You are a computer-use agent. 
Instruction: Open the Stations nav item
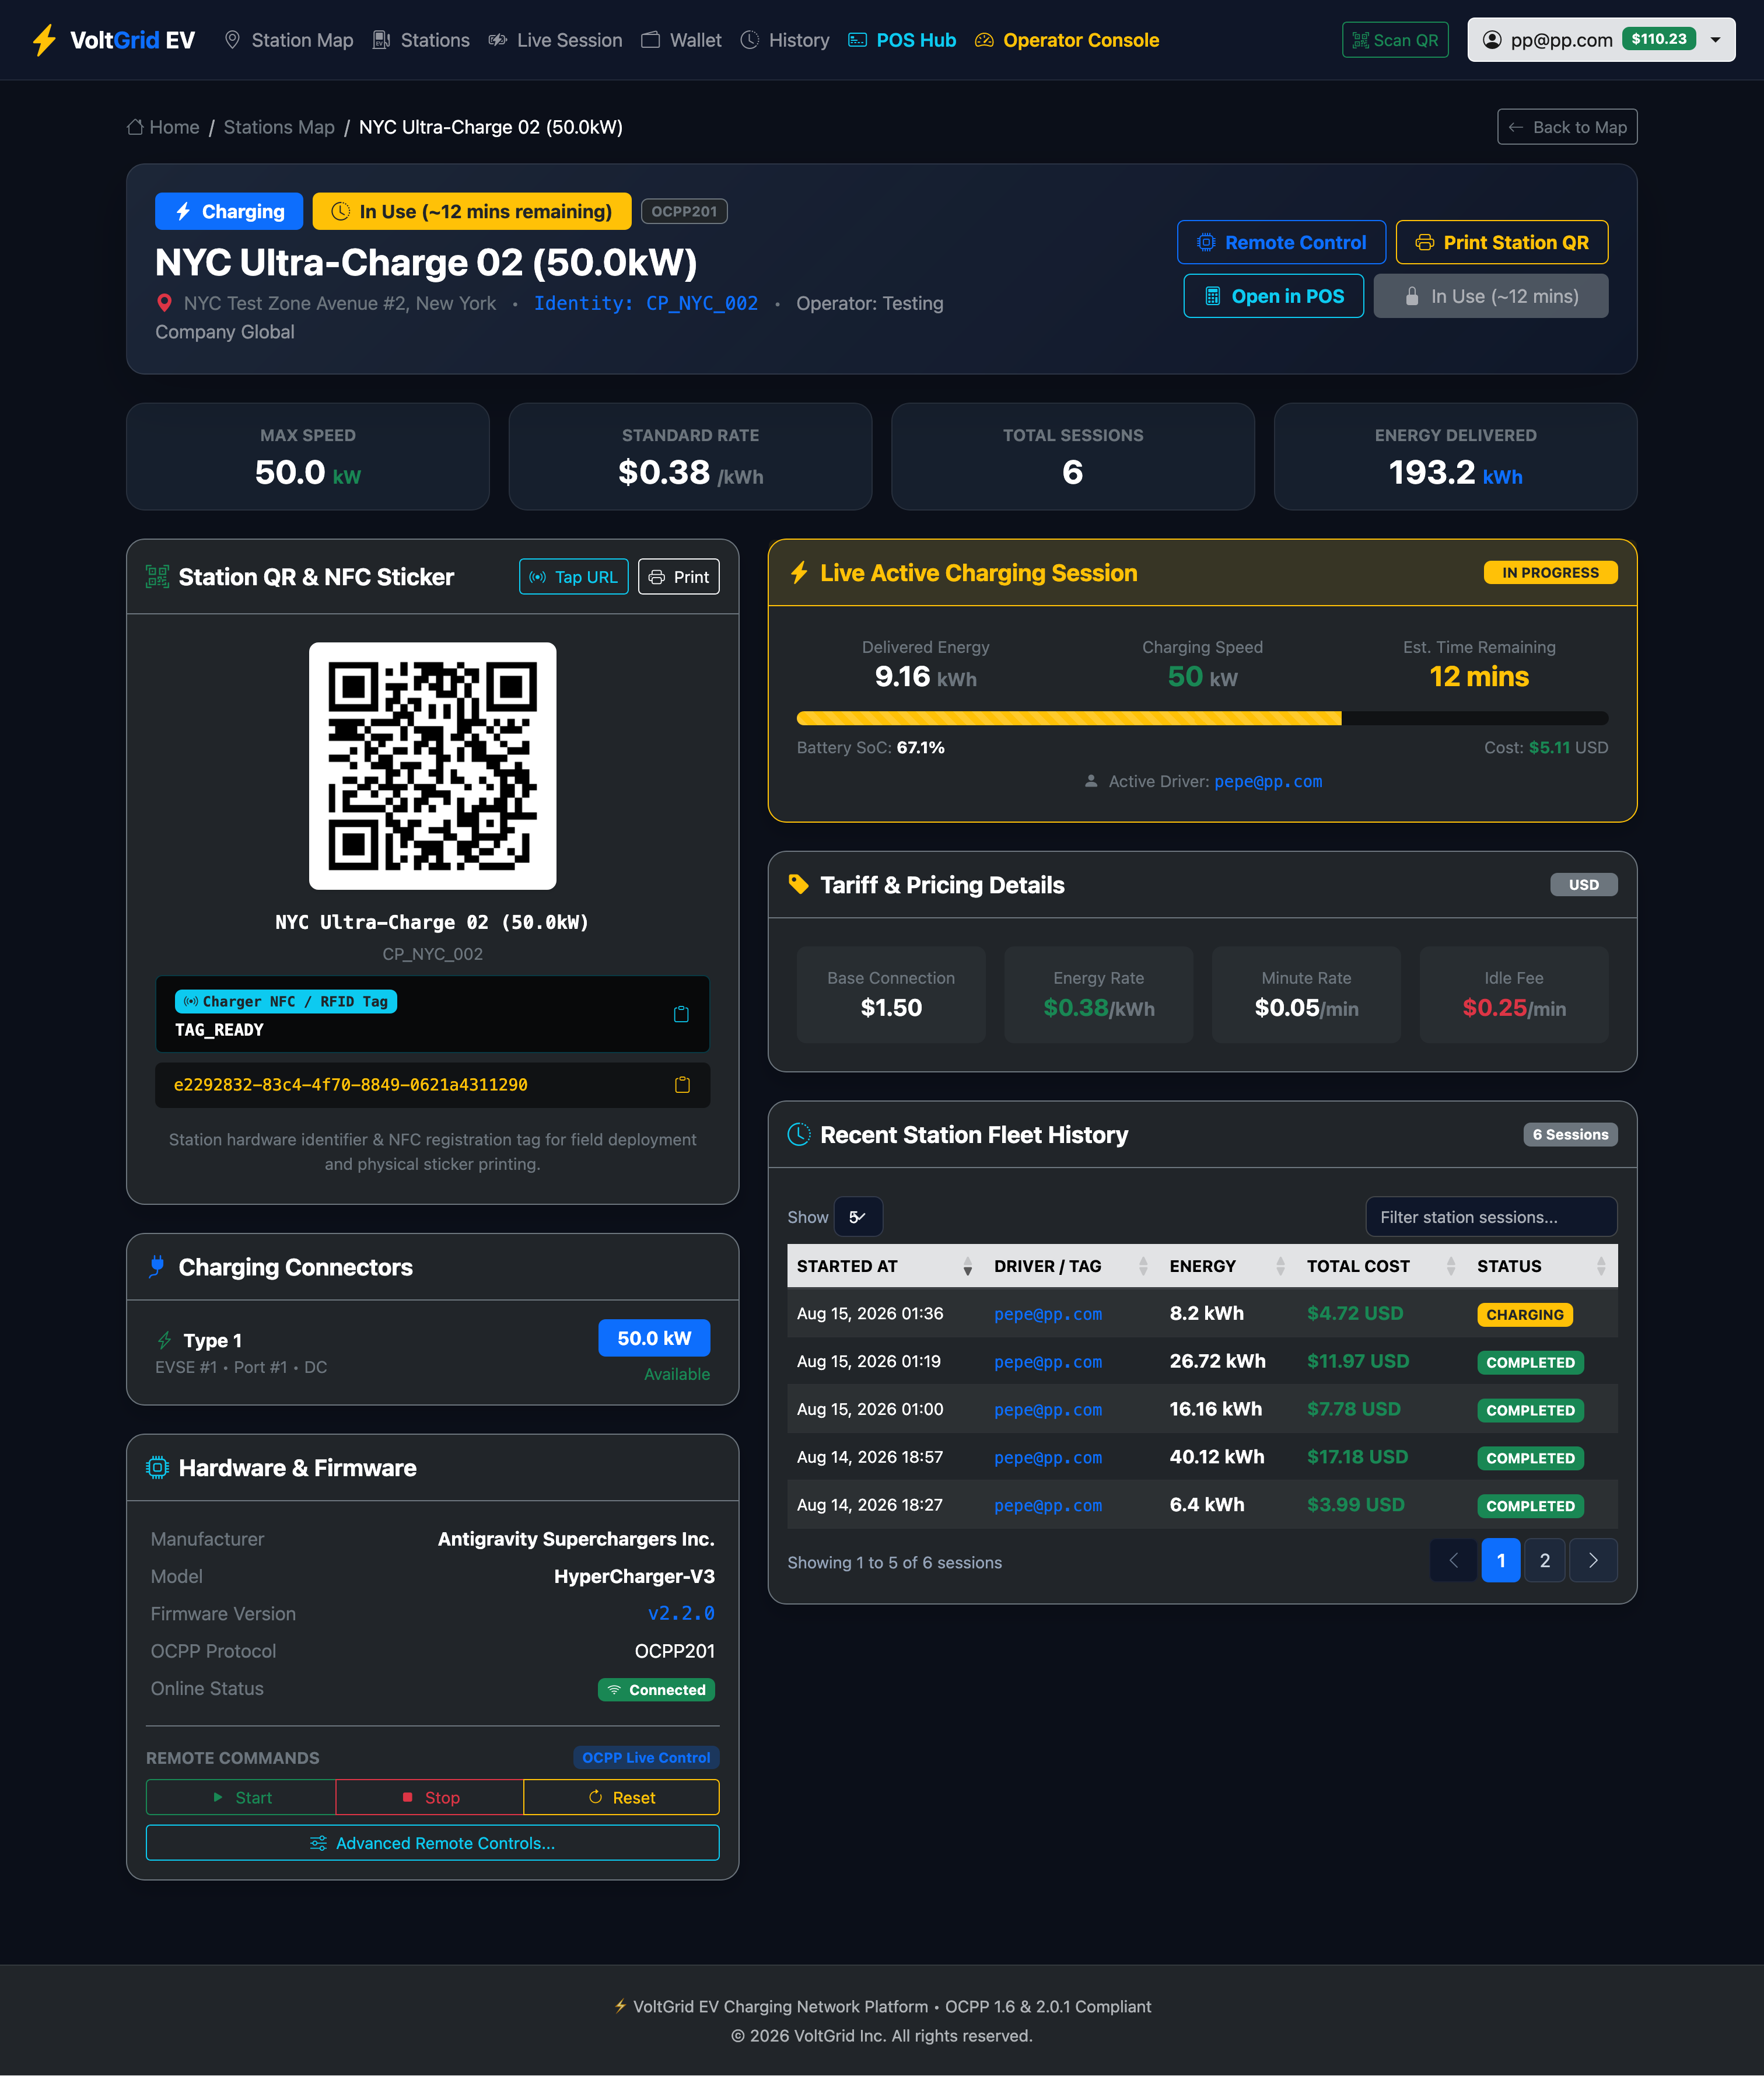click(421, 40)
